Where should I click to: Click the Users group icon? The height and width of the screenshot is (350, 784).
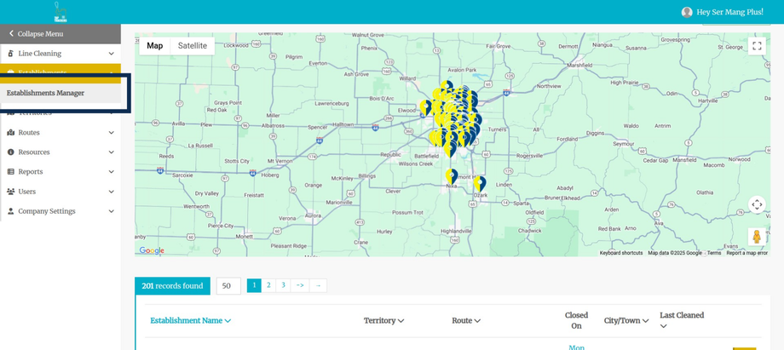(10, 192)
